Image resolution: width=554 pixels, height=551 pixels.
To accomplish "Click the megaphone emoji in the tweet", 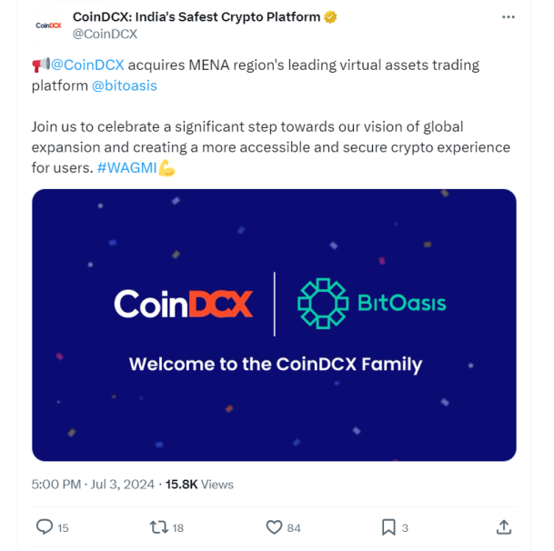I will click(41, 65).
